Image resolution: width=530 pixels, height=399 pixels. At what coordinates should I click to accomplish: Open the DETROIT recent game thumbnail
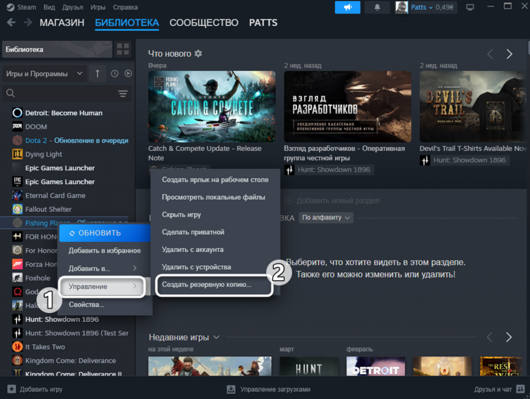[x=376, y=367]
